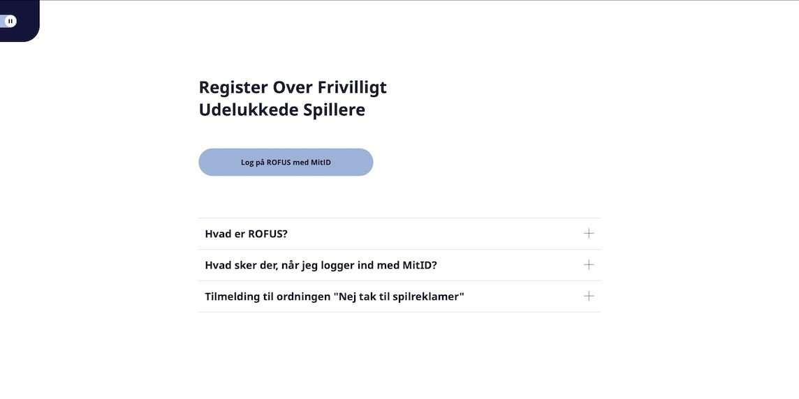Viewport: 799px width, 399px height.
Task: Click the "Register Over Frivilligt" heading line
Action: tap(293, 87)
